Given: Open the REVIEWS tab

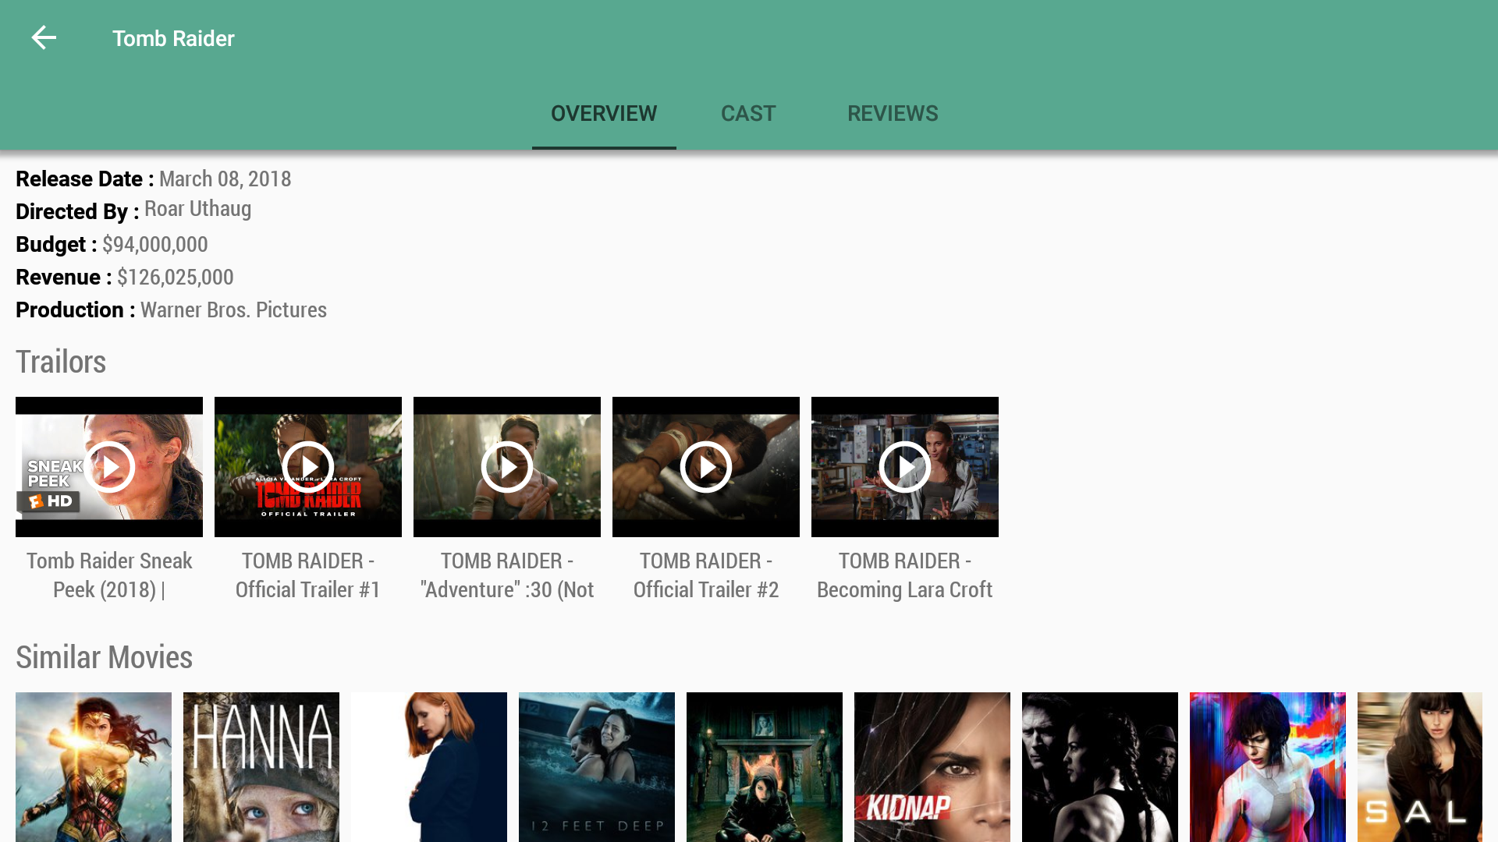Looking at the screenshot, I should coord(893,113).
